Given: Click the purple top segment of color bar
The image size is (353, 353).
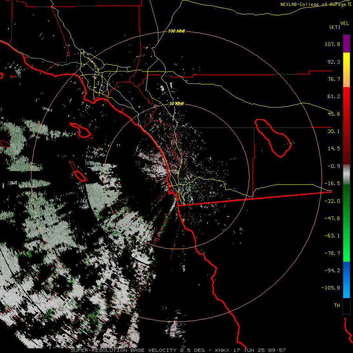Looking at the screenshot, I should coord(346,44).
